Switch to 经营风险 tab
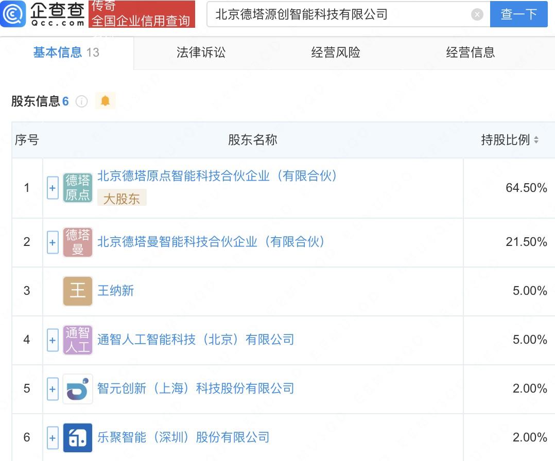 pyautogui.click(x=336, y=52)
